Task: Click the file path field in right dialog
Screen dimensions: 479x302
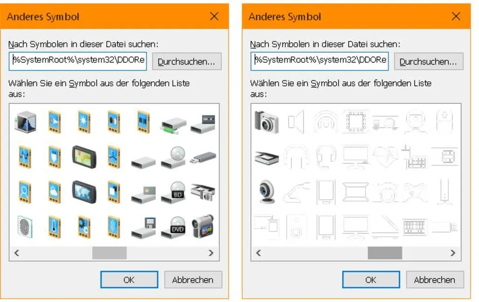Action: pos(319,60)
